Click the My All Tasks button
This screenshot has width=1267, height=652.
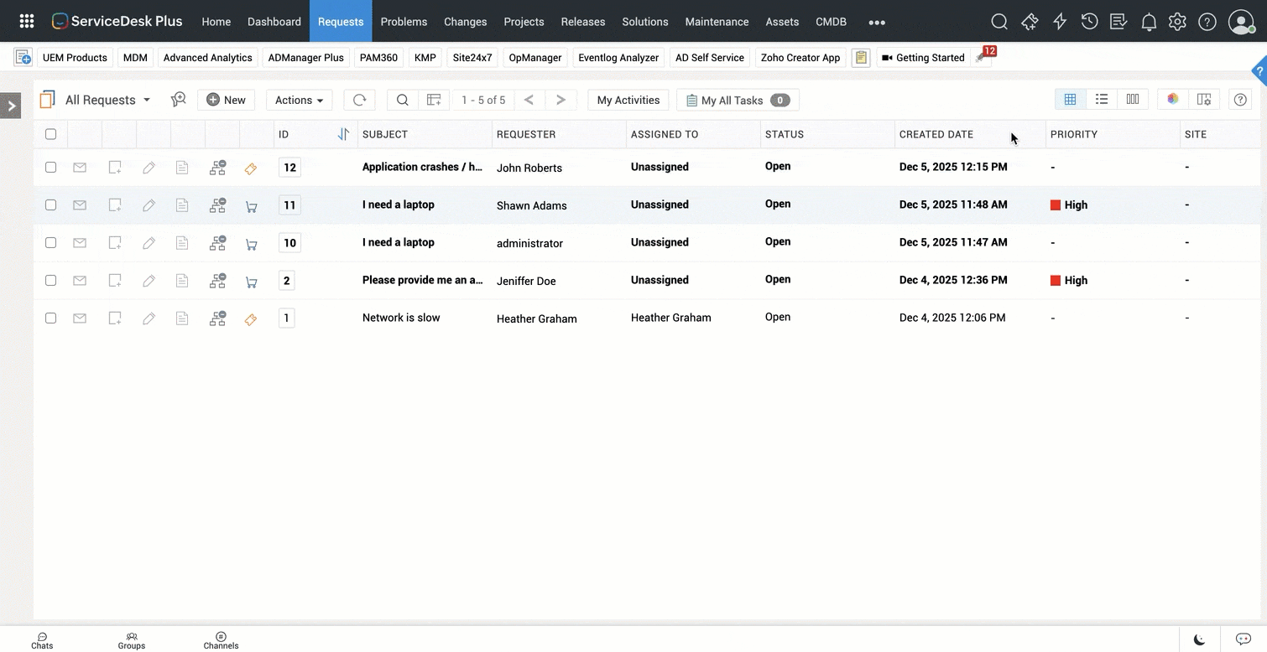738,100
